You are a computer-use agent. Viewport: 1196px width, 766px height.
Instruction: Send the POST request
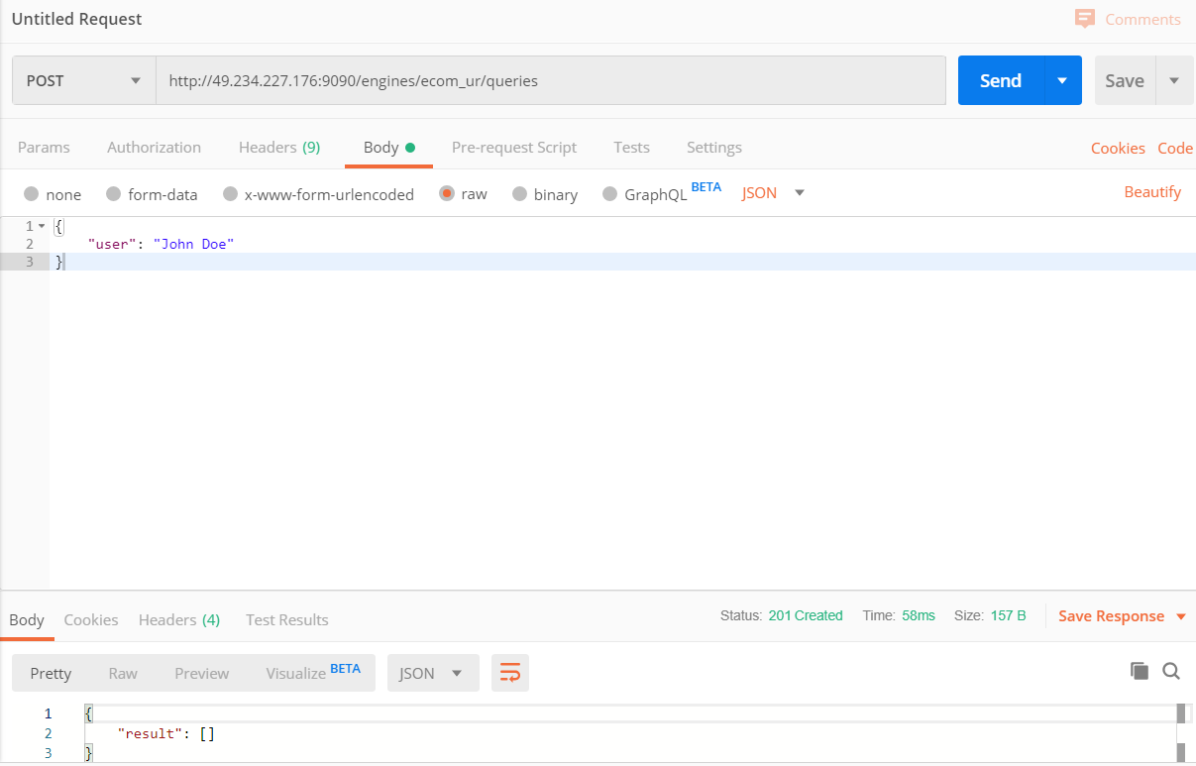pyautogui.click(x=1001, y=80)
